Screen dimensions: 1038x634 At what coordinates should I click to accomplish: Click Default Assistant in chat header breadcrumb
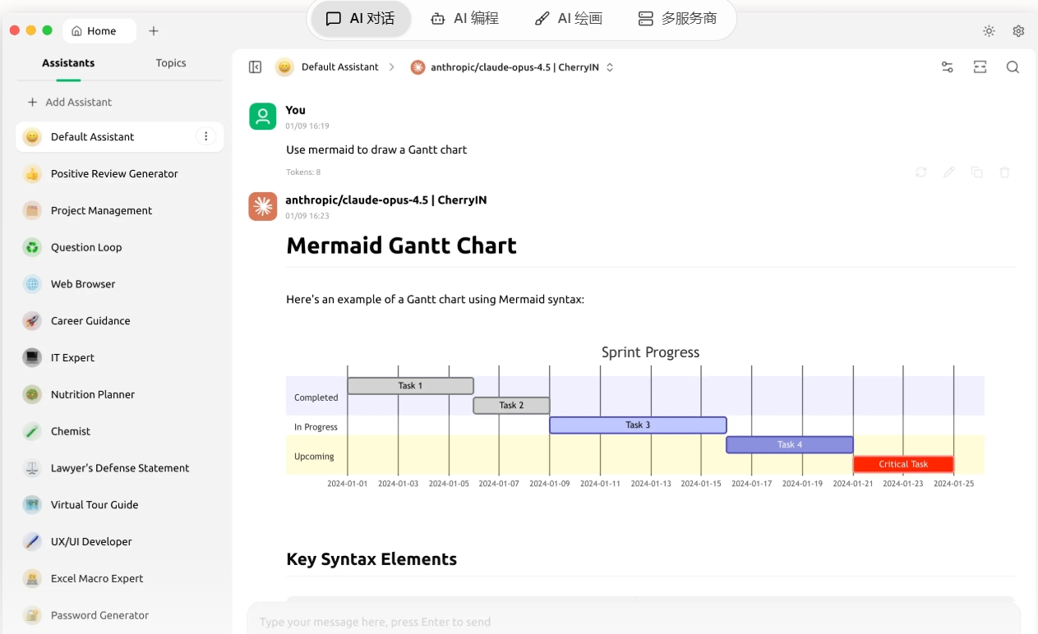(x=339, y=67)
